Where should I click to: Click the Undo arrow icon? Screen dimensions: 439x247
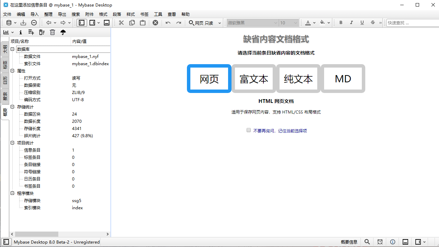(x=168, y=23)
